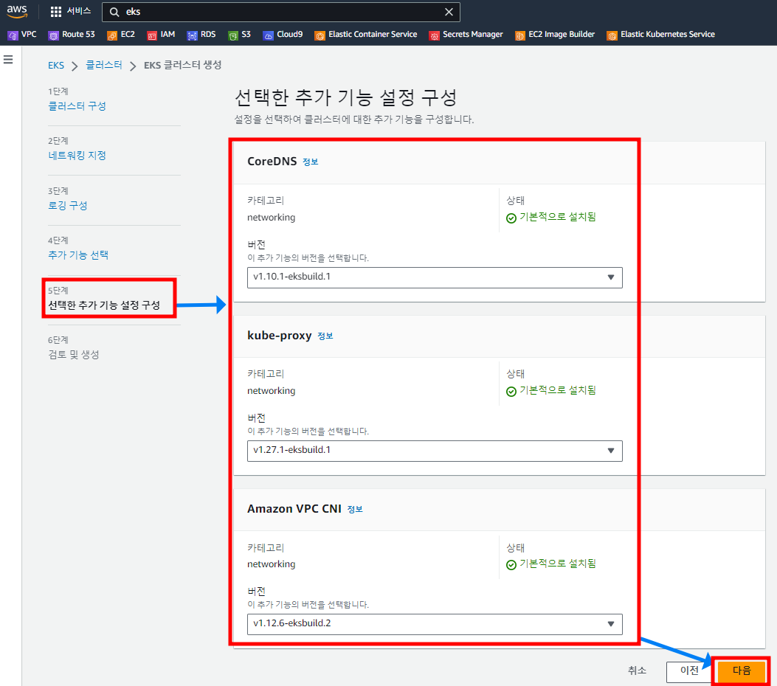
Task: Go to step 3 로깅 구성
Action: [x=67, y=206]
